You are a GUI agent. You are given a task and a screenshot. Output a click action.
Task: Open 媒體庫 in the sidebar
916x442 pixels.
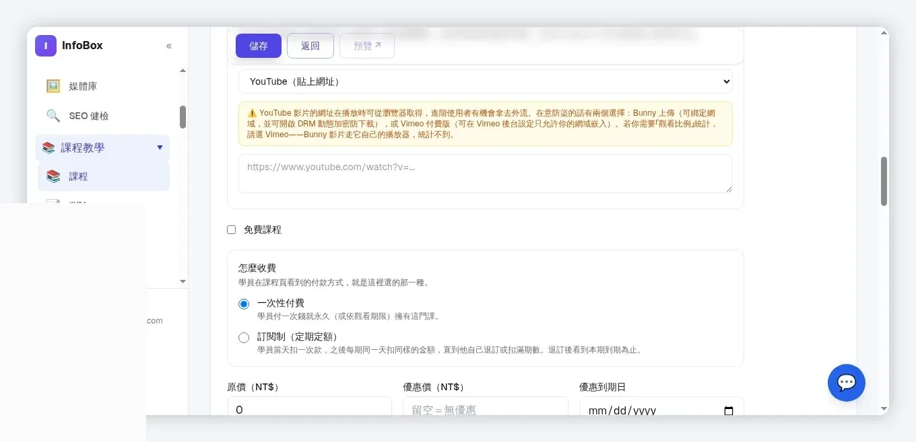pos(104,86)
